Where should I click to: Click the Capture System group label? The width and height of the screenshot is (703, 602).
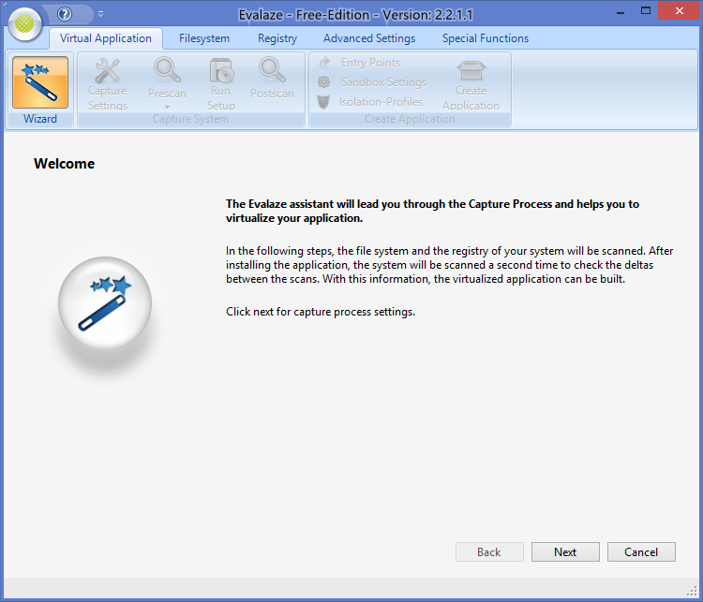tap(190, 119)
